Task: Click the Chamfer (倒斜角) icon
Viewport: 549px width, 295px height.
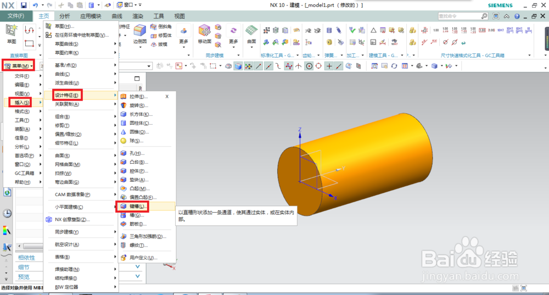Action: click(x=161, y=26)
